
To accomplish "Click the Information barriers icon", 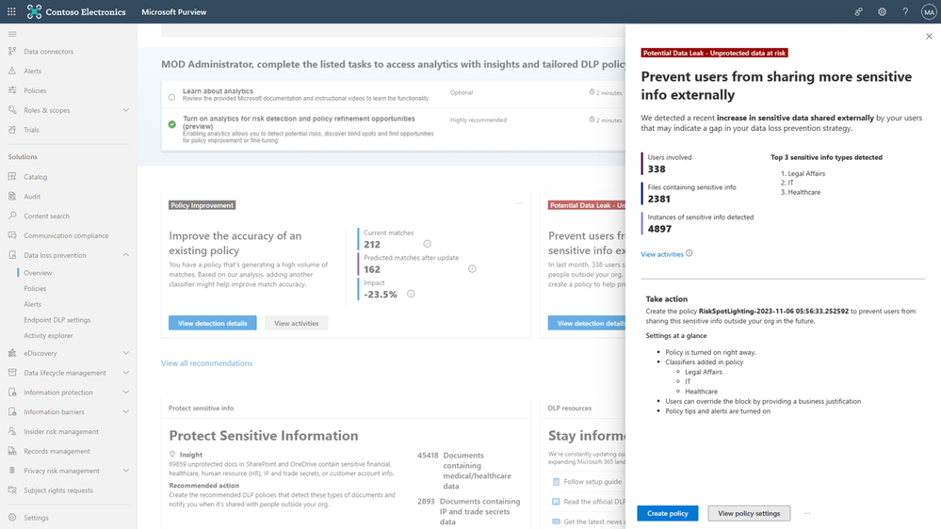I will point(12,412).
